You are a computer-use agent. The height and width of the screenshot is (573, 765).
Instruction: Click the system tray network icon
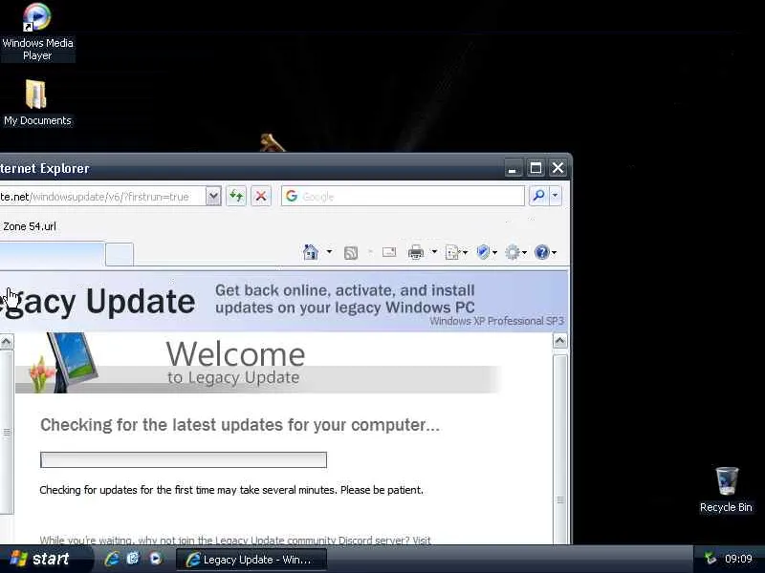pyautogui.click(x=710, y=559)
